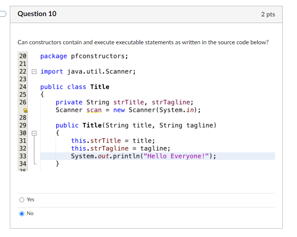Click the Question 10 heading

37,14
